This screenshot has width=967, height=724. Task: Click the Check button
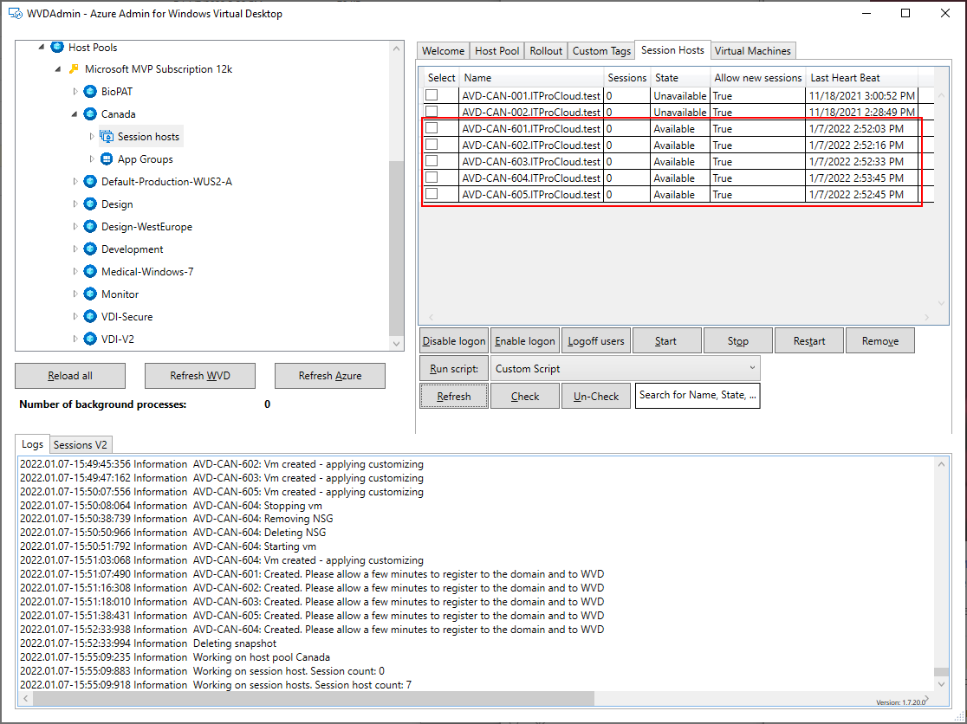pos(525,396)
